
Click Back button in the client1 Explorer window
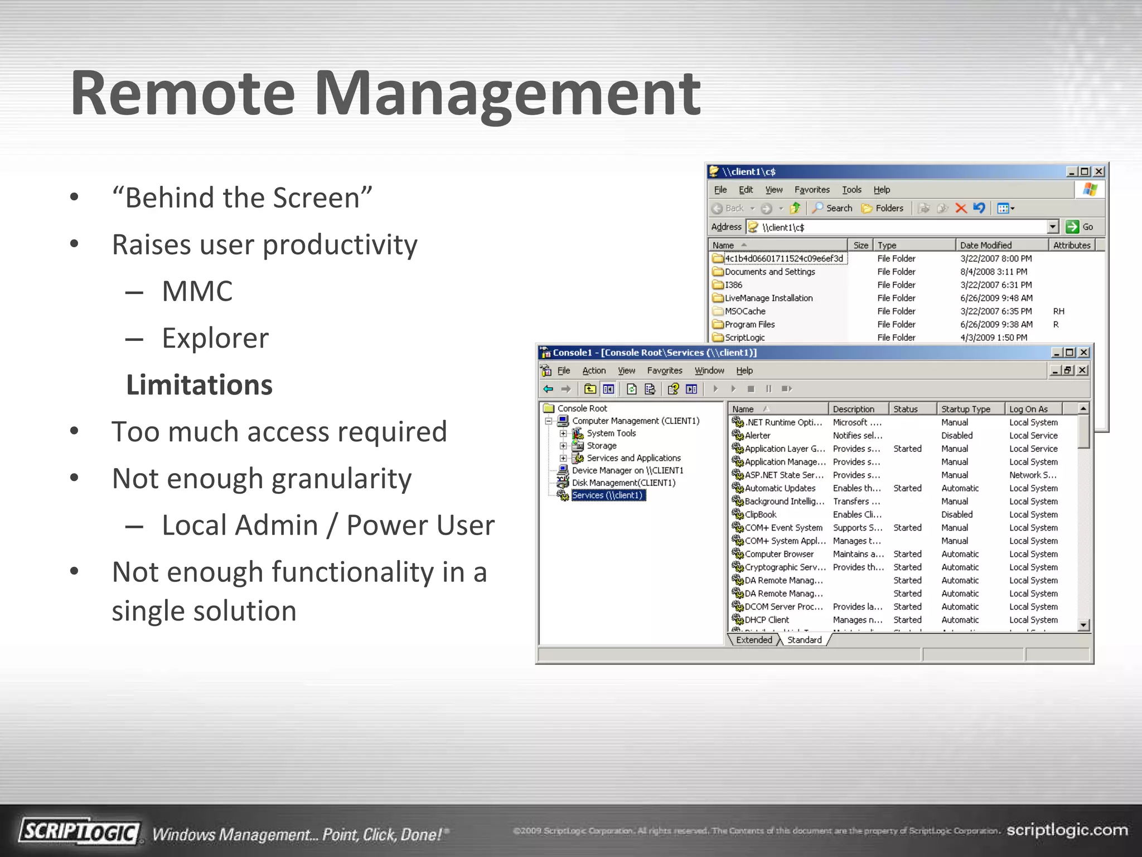[728, 208]
